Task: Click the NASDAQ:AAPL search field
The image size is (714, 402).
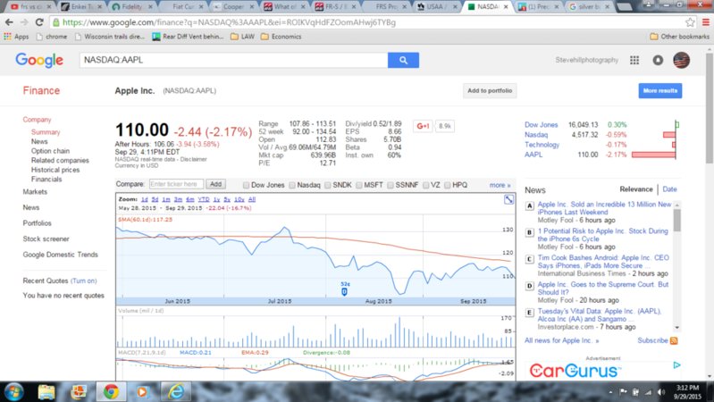Action: [233, 60]
